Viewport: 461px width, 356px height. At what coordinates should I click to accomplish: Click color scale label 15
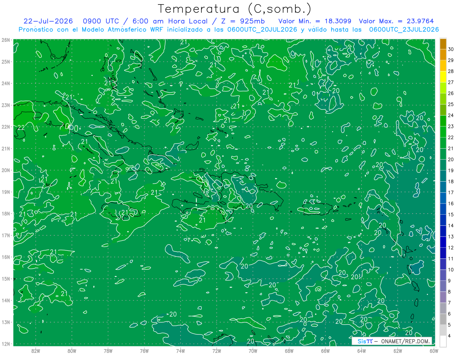pos(451,214)
